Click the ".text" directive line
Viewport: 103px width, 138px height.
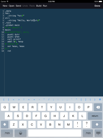8,23
